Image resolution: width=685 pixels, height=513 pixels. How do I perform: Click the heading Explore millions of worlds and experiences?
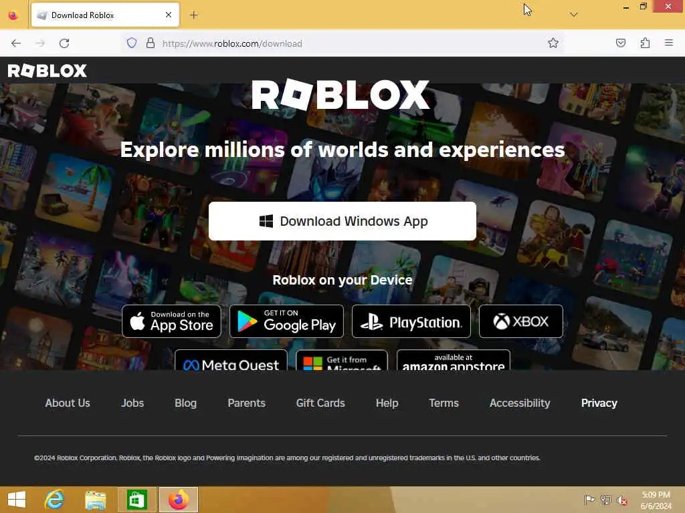point(342,150)
